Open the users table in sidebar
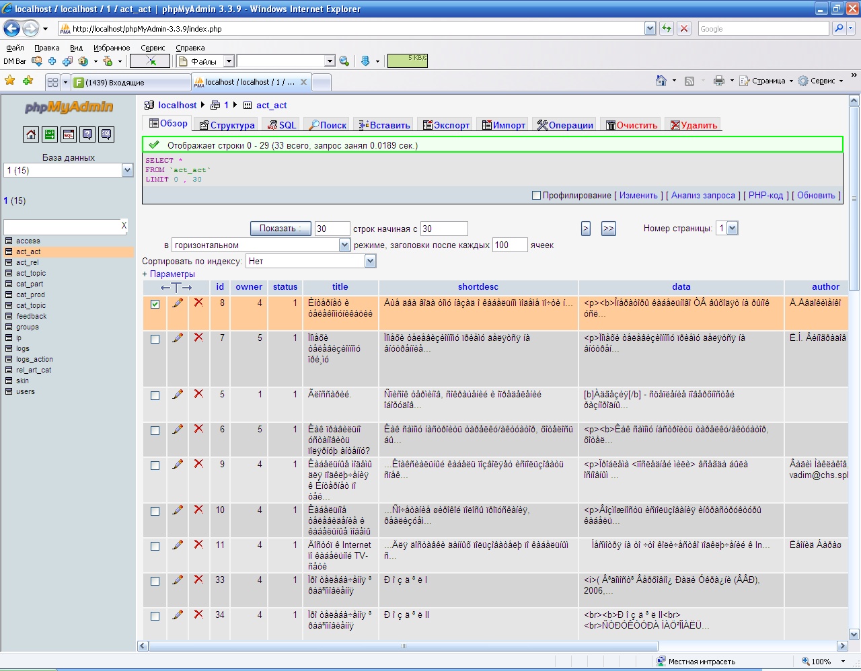The height and width of the screenshot is (671, 861). click(26, 391)
